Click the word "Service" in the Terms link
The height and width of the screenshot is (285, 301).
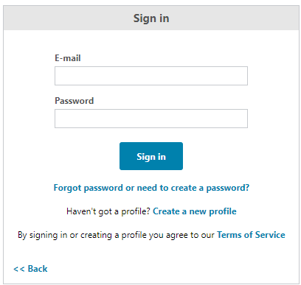[270, 235]
